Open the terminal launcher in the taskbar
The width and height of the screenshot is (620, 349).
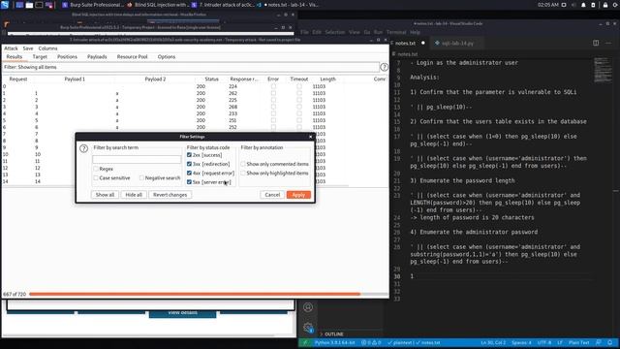pos(39,5)
